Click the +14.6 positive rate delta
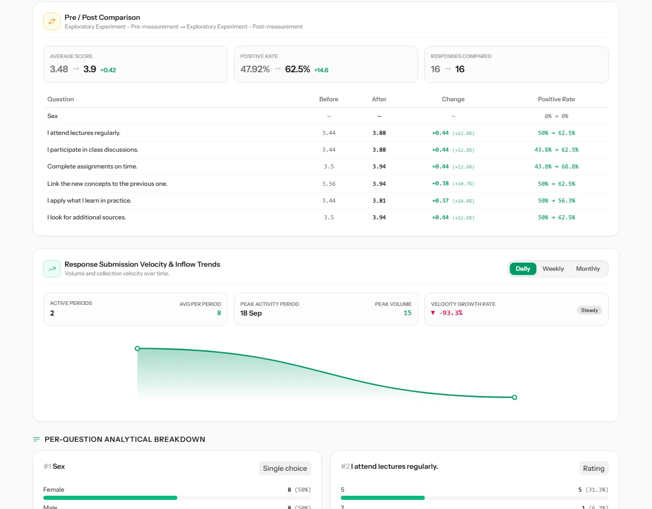 pyautogui.click(x=321, y=70)
